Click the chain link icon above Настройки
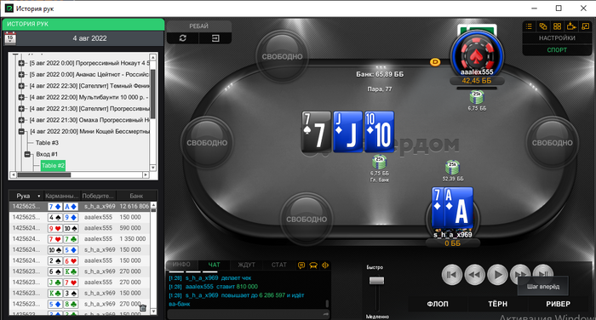Screen dimensions: 596x320 (543, 26)
